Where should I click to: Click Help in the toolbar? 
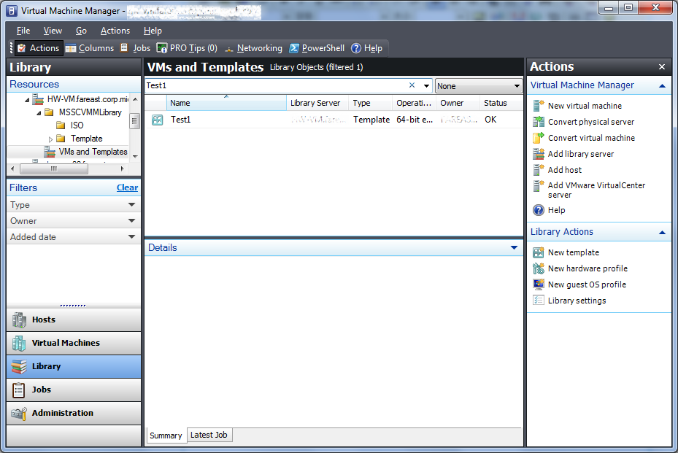(366, 48)
